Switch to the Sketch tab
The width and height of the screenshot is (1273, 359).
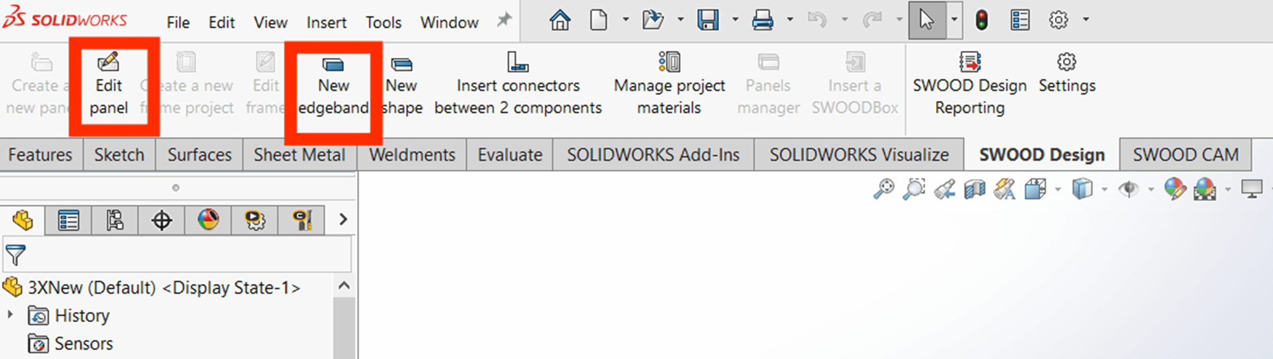(x=119, y=155)
